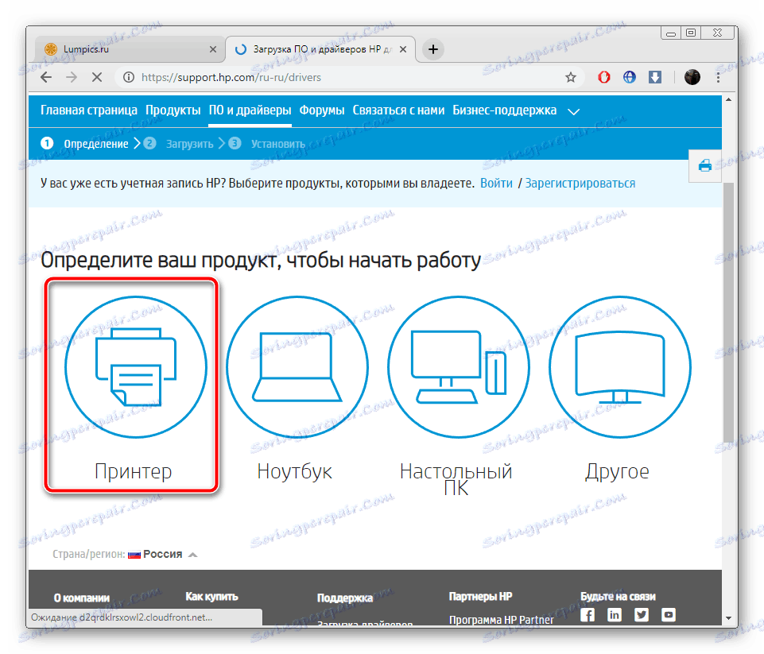Expand the navigation chevron after Бизнес-поддержка
Viewport: 764px width, 654px height.
574,111
